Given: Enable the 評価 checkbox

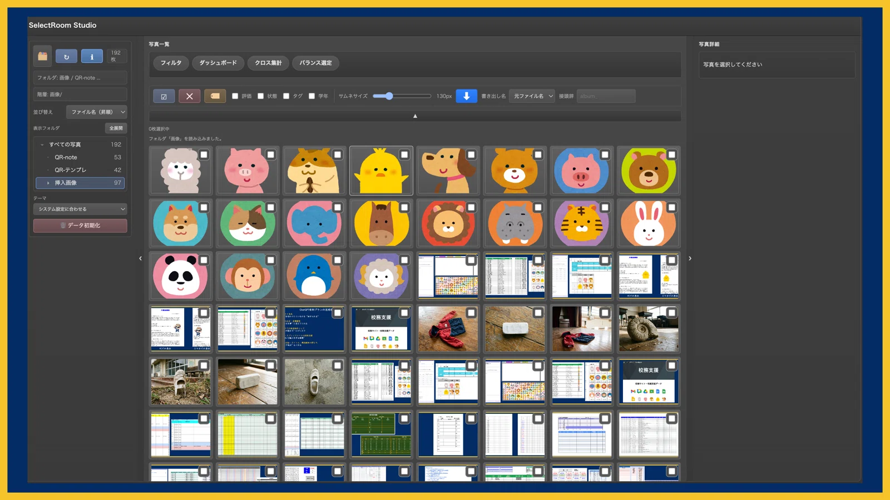Looking at the screenshot, I should tap(235, 96).
